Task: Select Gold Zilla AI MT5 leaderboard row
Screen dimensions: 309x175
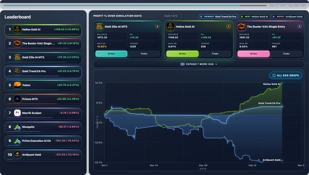Action: click(x=43, y=58)
